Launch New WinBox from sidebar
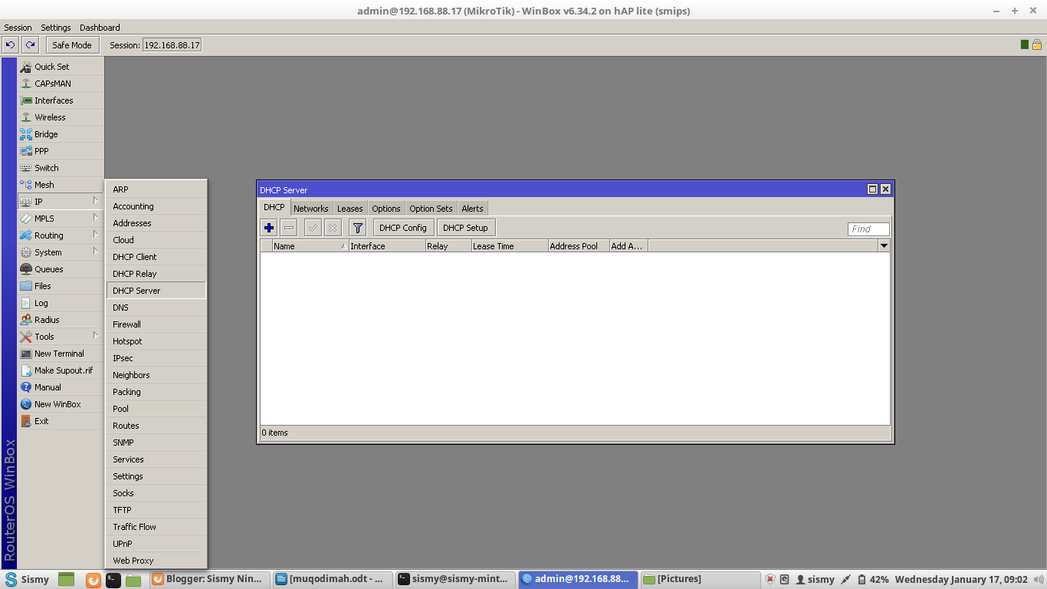Image resolution: width=1047 pixels, height=589 pixels. click(61, 404)
